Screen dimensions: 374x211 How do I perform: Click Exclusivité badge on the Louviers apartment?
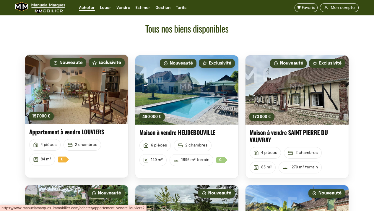[107, 63]
